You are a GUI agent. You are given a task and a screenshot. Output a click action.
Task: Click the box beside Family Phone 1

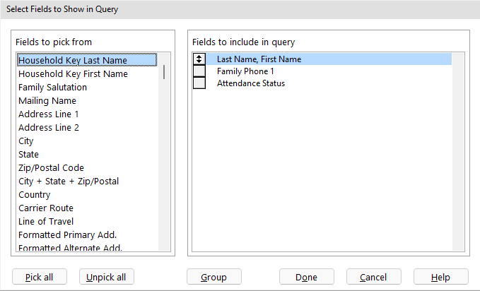199,71
